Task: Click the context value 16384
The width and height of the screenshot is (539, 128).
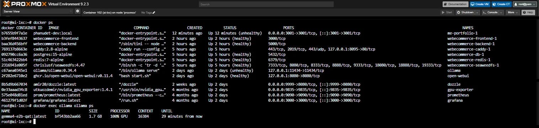Action: pos(143,116)
